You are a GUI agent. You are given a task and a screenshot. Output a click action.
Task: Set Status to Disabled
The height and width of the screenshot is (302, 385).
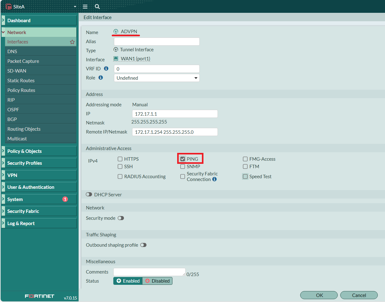[x=157, y=281]
